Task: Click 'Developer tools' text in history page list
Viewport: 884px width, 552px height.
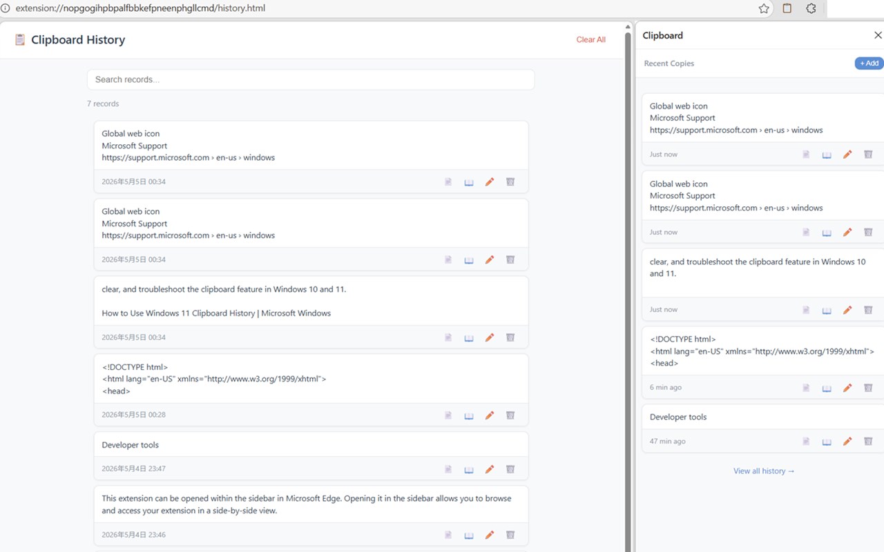Action: [x=130, y=445]
